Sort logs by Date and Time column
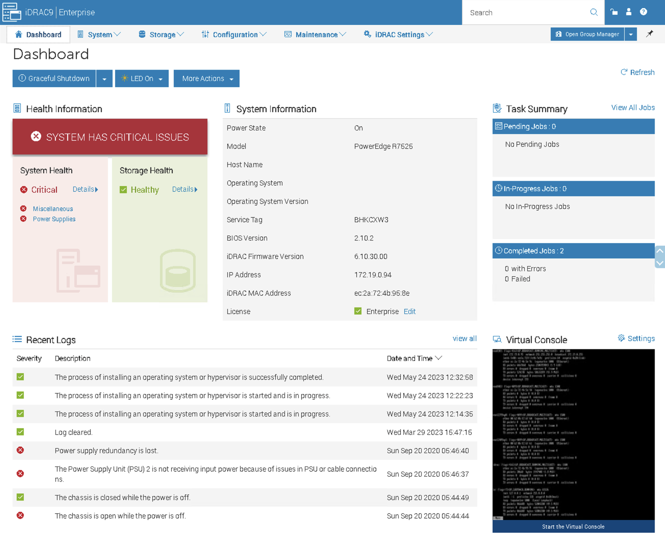 pyautogui.click(x=414, y=358)
